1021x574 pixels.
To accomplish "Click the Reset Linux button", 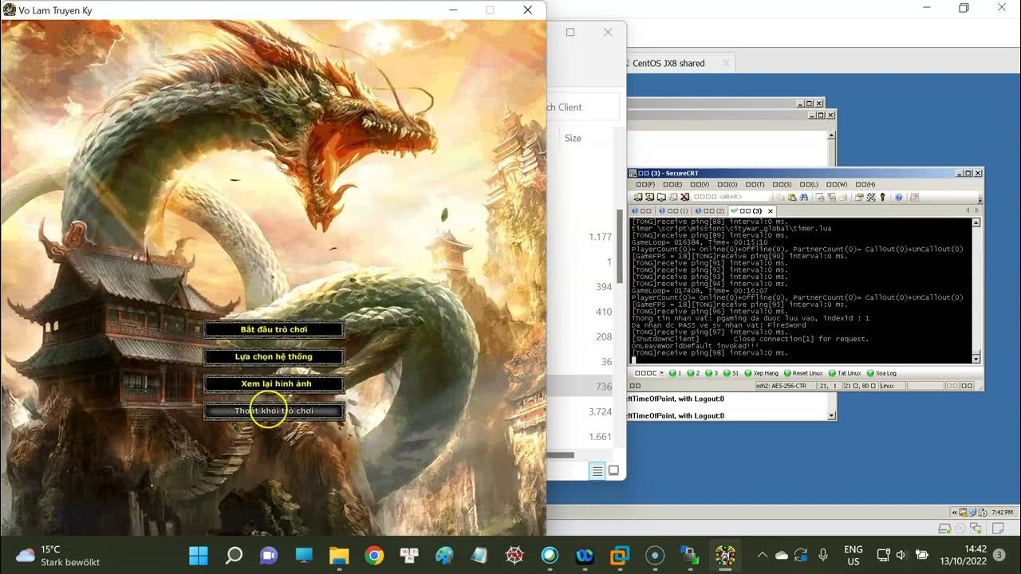I will click(x=803, y=373).
